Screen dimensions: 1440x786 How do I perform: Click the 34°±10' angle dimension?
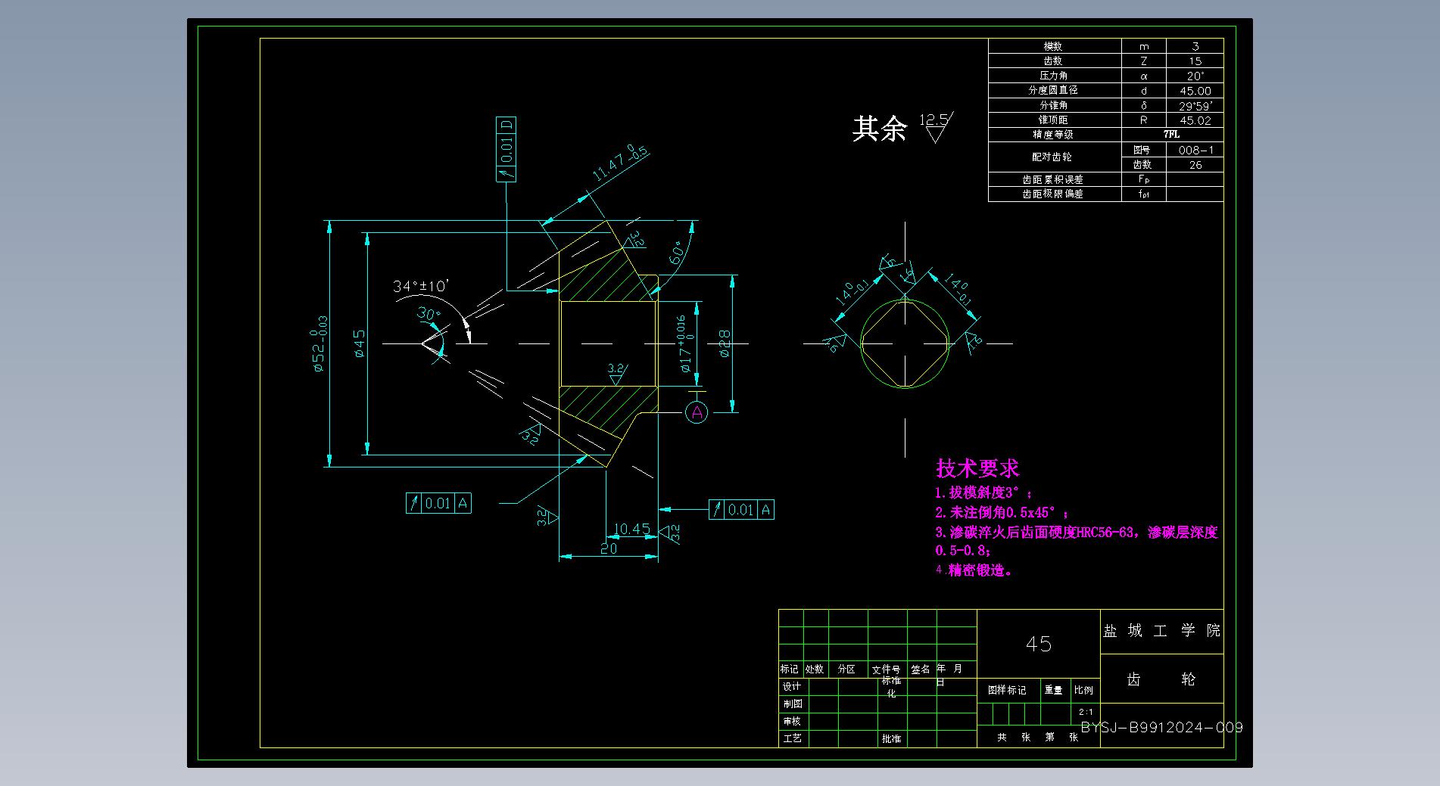point(421,286)
